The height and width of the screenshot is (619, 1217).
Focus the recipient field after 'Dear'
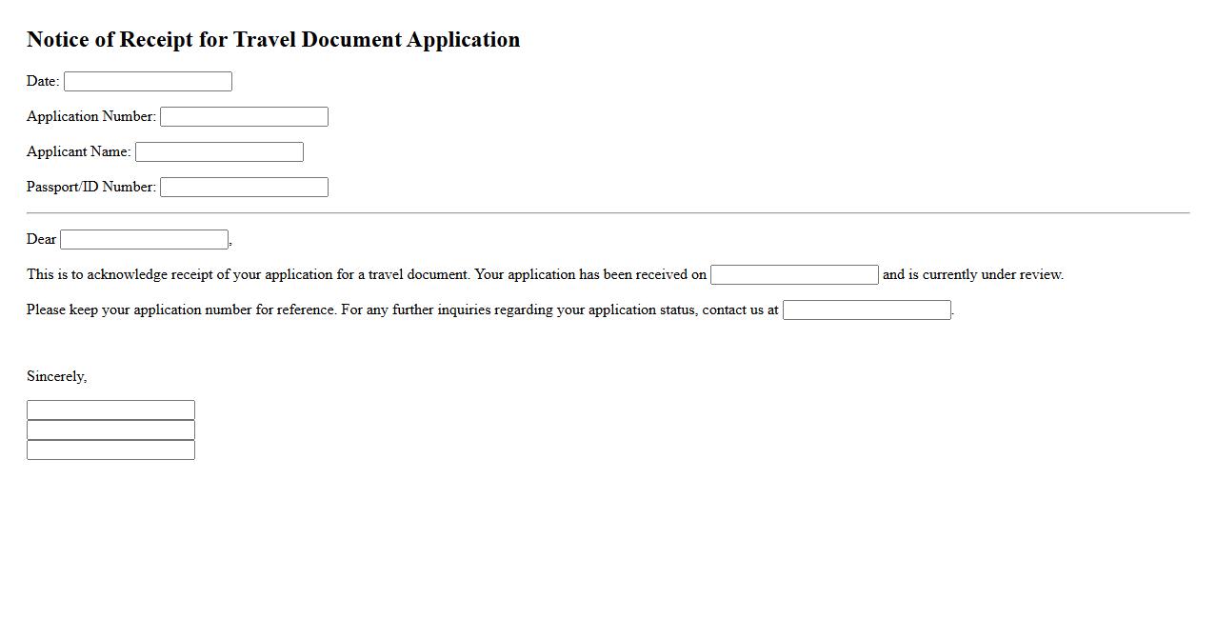pyautogui.click(x=144, y=240)
